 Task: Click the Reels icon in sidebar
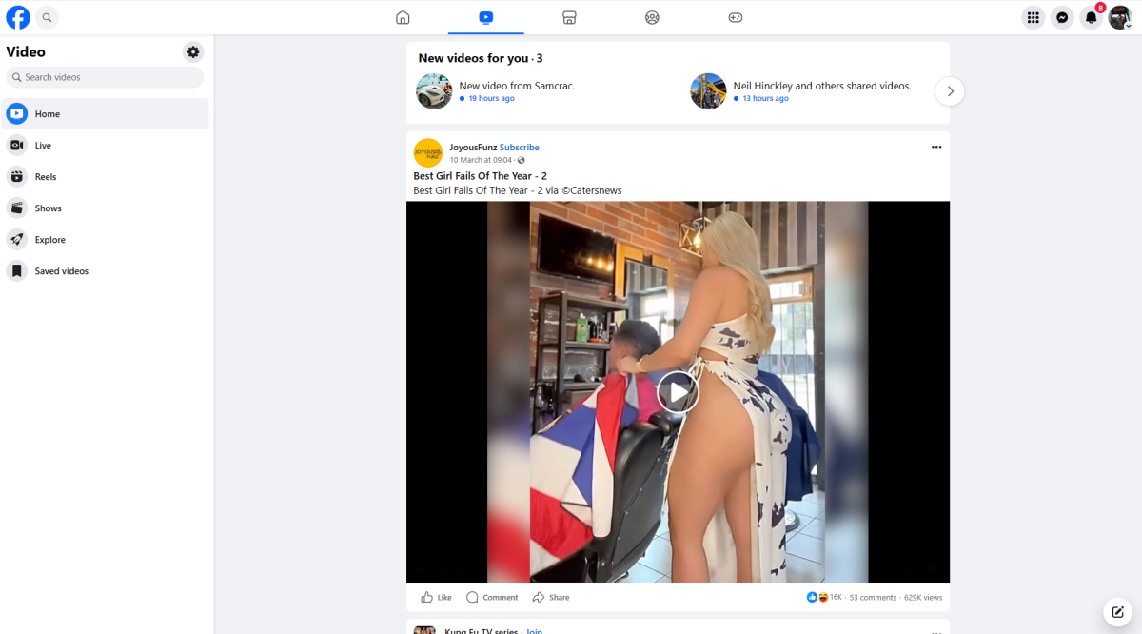[x=17, y=177]
